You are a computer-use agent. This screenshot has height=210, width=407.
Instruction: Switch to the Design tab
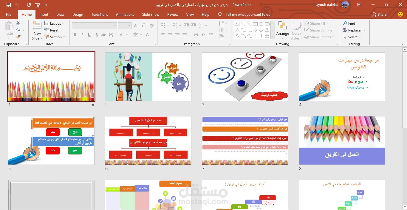[78, 14]
